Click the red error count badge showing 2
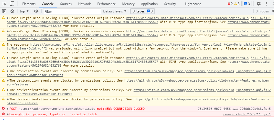Screen dimensions: 274x120 [x=230, y=4]
